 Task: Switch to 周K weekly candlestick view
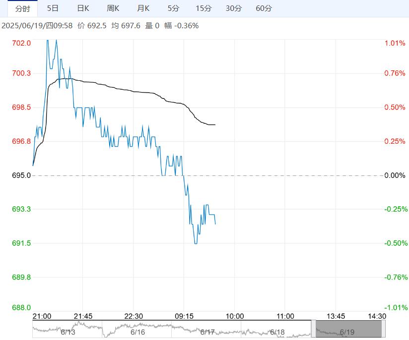[x=113, y=8]
